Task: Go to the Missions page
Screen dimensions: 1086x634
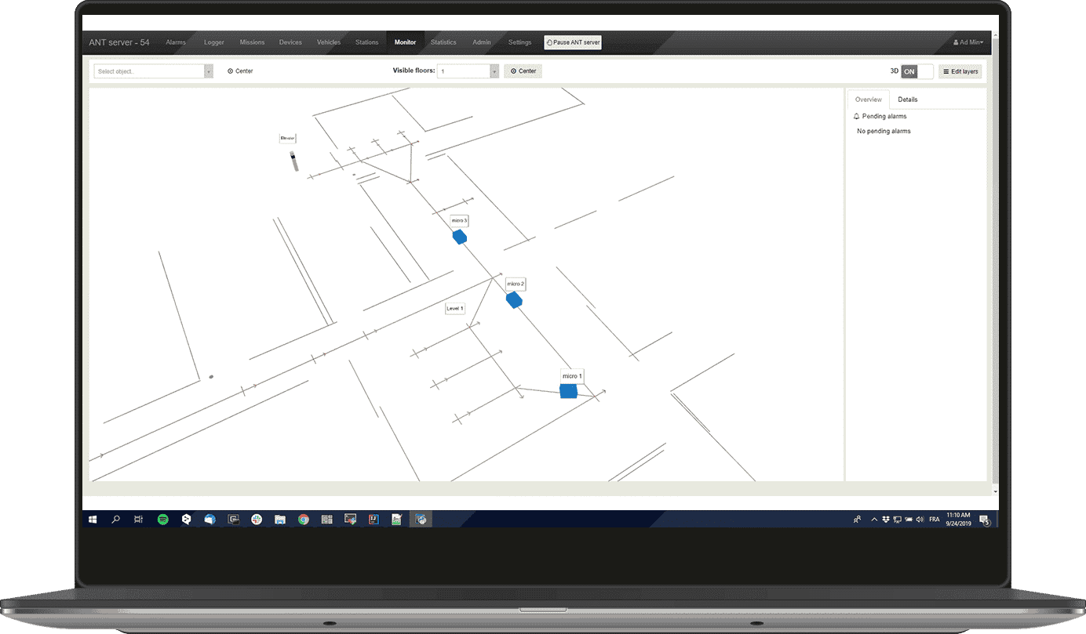Action: coord(252,42)
